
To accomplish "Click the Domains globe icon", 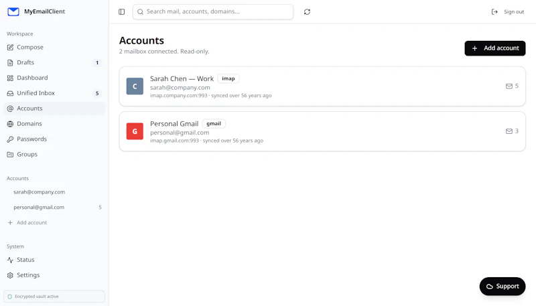I will 10,124.
